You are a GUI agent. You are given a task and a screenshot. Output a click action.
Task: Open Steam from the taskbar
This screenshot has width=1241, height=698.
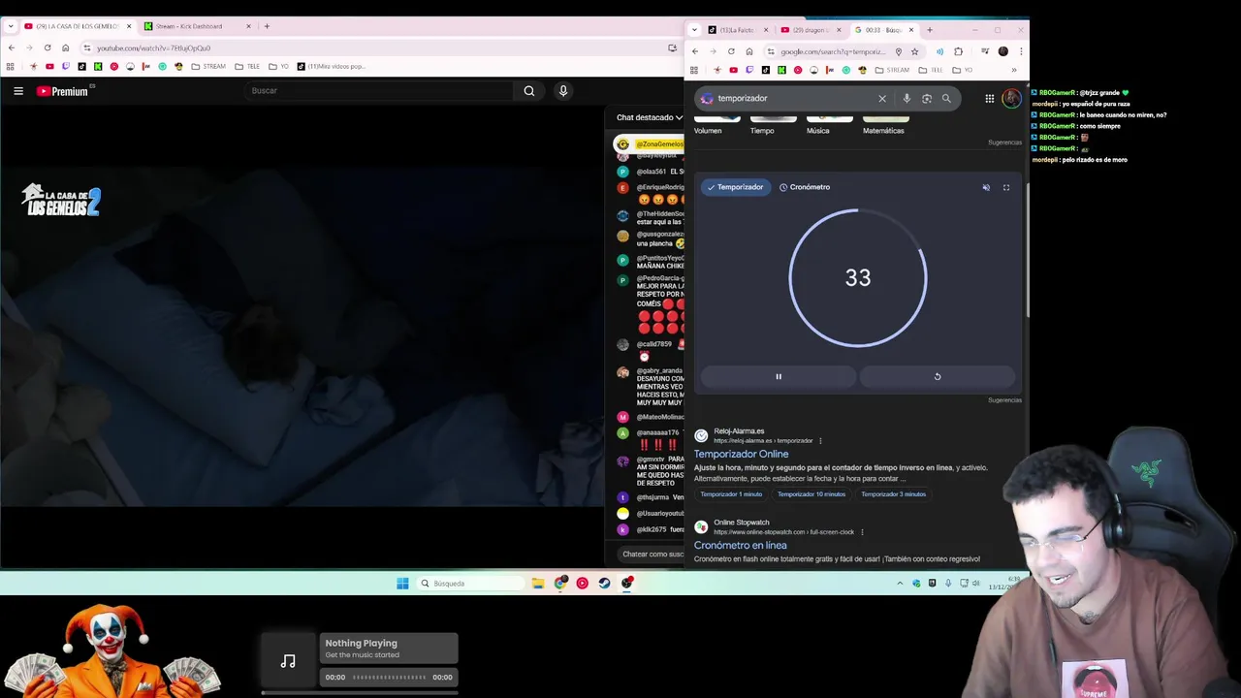(x=605, y=584)
